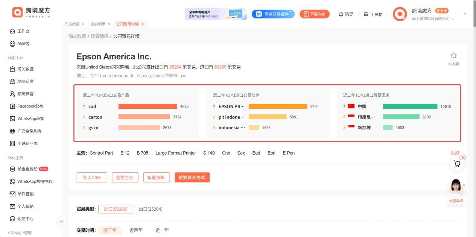The image size is (476, 237).
Task: Open 向上跨境科技有限公司 company chevron
Action: point(453,19)
